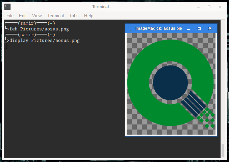The width and height of the screenshot is (229, 162).
Task: Expand the View menu
Action: click(x=37, y=16)
